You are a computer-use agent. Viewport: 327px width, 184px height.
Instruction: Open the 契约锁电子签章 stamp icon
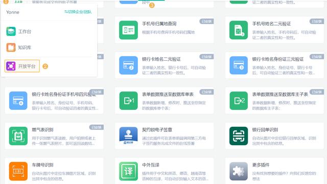[x=128, y=136]
